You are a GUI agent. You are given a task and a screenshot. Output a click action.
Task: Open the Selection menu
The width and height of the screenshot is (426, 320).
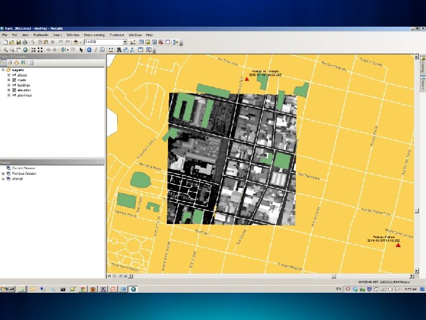[x=73, y=35]
